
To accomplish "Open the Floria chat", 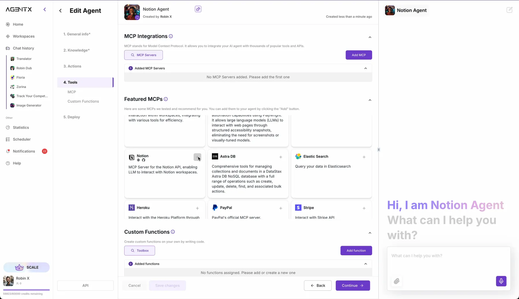I will [x=20, y=77].
